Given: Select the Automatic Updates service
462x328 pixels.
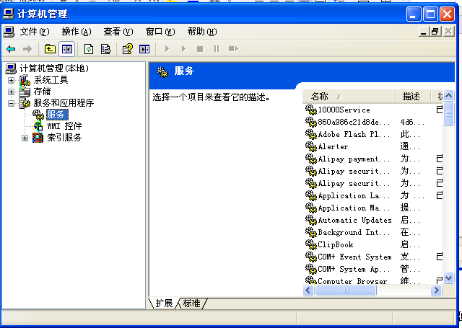Looking at the screenshot, I should tap(354, 220).
